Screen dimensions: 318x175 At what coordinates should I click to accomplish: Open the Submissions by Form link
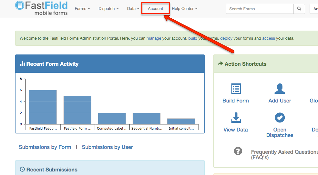45,147
